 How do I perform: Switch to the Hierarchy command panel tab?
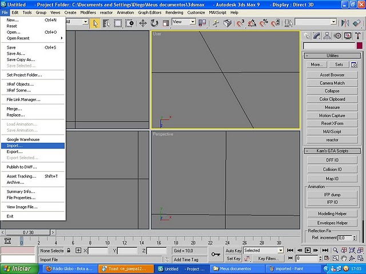point(327,36)
